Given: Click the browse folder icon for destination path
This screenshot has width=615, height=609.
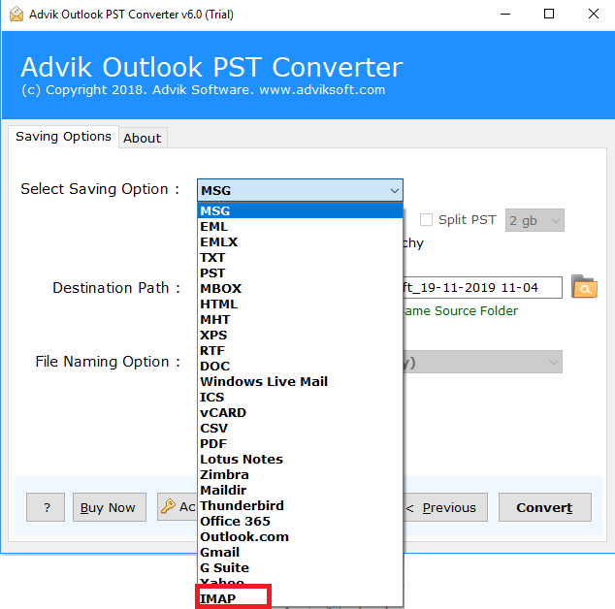Looking at the screenshot, I should pos(584,287).
